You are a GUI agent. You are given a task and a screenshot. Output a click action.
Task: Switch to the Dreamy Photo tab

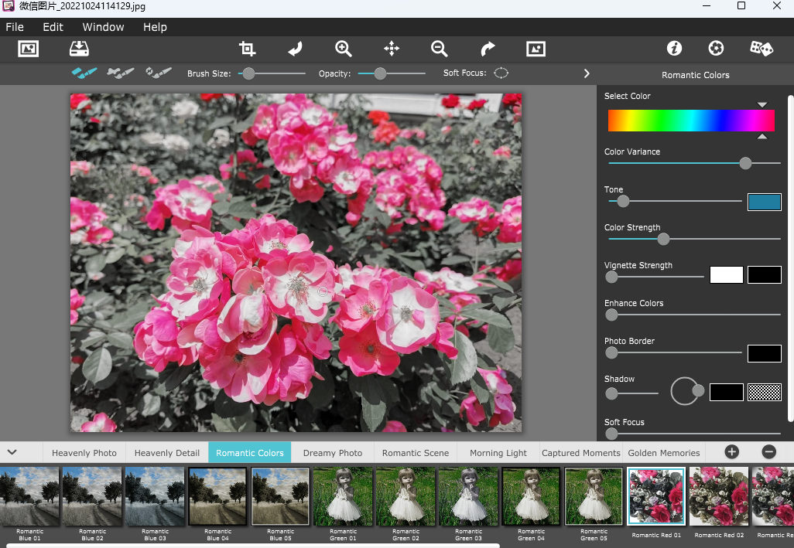[x=332, y=453]
